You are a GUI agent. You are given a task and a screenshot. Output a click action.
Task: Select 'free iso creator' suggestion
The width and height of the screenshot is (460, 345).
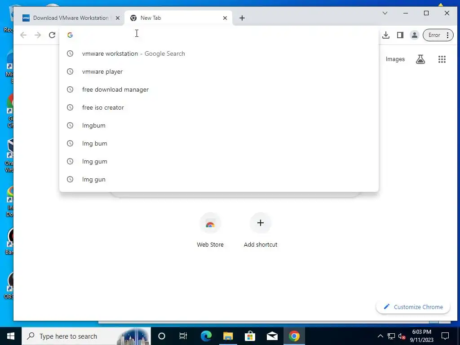tap(219, 107)
